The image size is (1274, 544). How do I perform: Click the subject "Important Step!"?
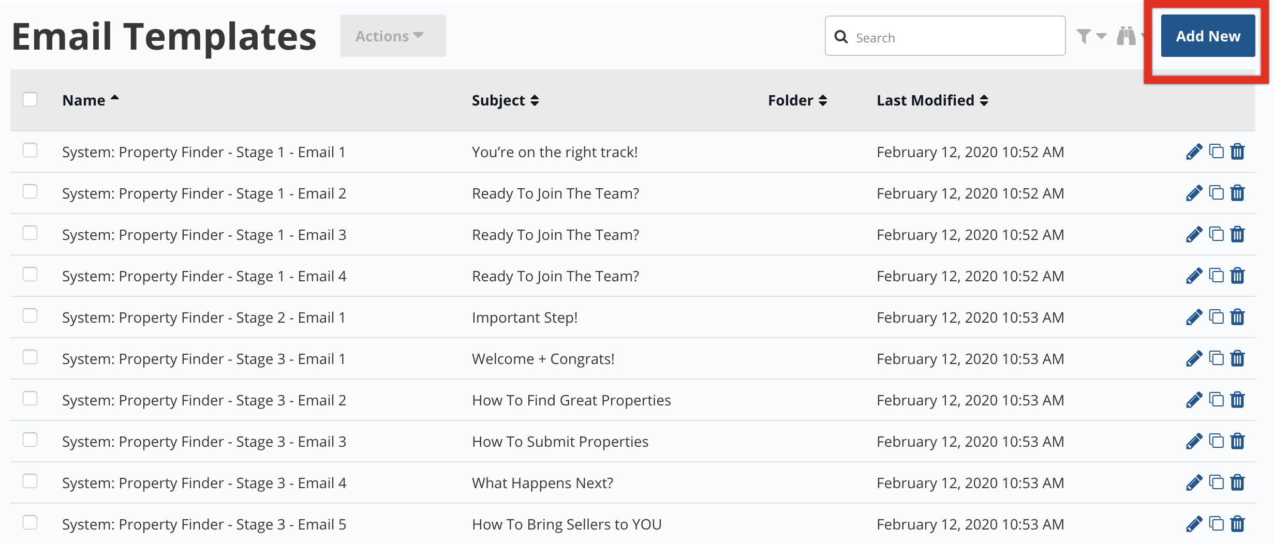(525, 318)
